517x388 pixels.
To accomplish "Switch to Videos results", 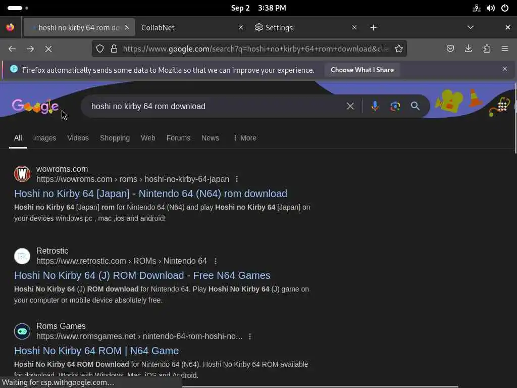I will (x=78, y=138).
